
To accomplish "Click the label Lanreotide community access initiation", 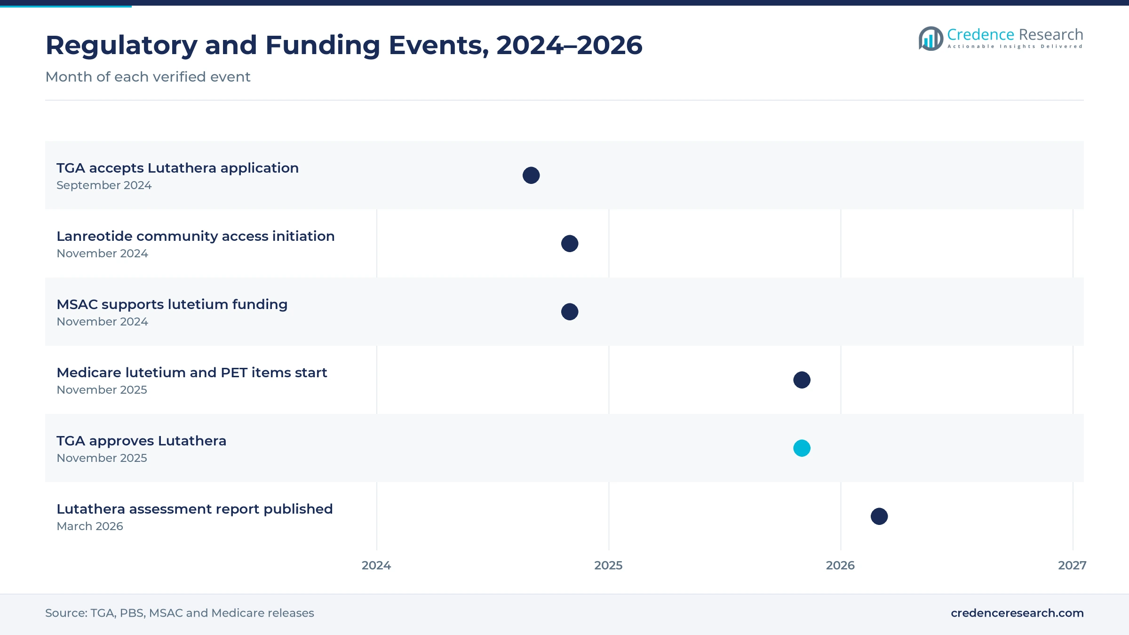I will point(196,236).
